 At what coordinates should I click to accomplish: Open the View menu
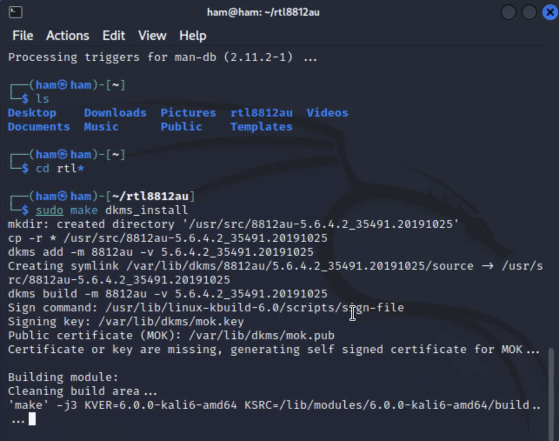(152, 36)
